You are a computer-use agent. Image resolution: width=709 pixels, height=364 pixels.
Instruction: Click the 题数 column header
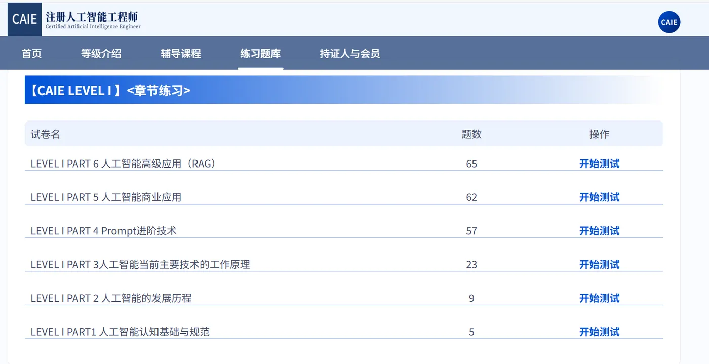pyautogui.click(x=471, y=134)
